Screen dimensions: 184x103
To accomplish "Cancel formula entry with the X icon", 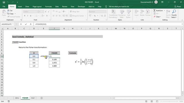I will coord(21,24).
